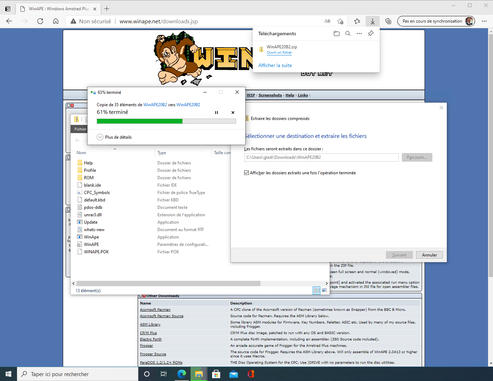Click the Nom column header to sort

(82, 153)
